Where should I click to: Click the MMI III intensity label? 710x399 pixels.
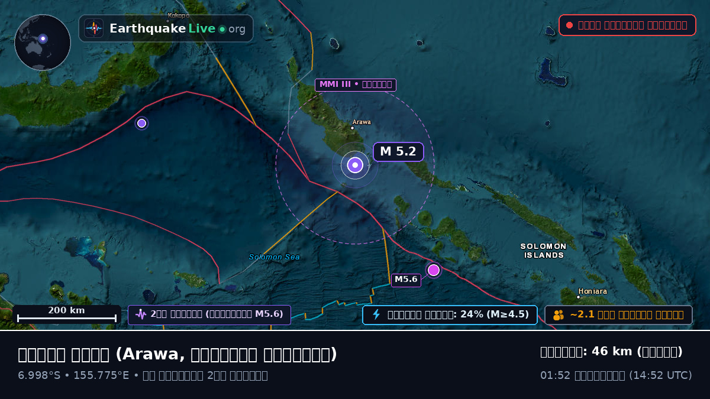click(356, 85)
